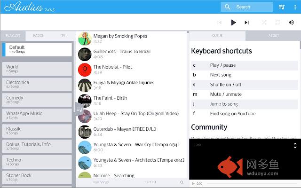This screenshot has width=301, height=188.
Task: Click the small play icon under video
Action: (x=193, y=184)
